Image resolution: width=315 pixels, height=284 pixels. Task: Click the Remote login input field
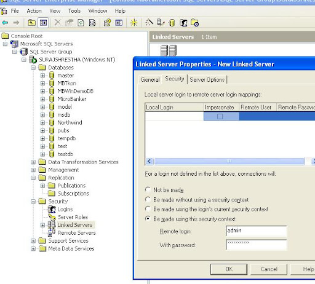pyautogui.click(x=257, y=231)
